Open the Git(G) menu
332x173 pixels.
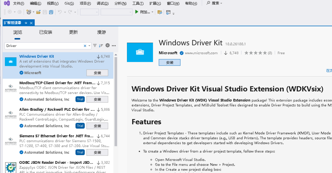click(69, 3)
